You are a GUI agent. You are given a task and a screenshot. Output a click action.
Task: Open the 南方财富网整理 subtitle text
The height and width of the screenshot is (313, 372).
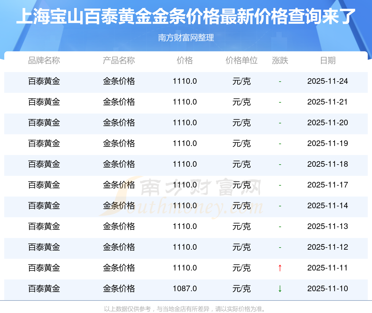[186, 37]
